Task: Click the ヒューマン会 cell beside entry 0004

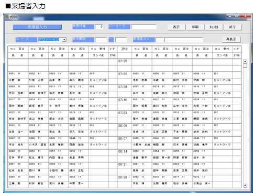Action: point(98,80)
